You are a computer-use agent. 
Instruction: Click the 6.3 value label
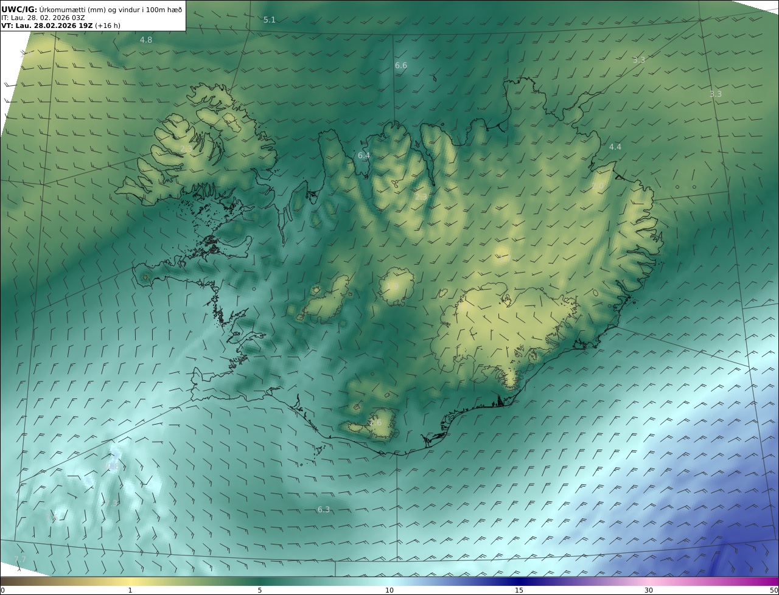click(324, 510)
